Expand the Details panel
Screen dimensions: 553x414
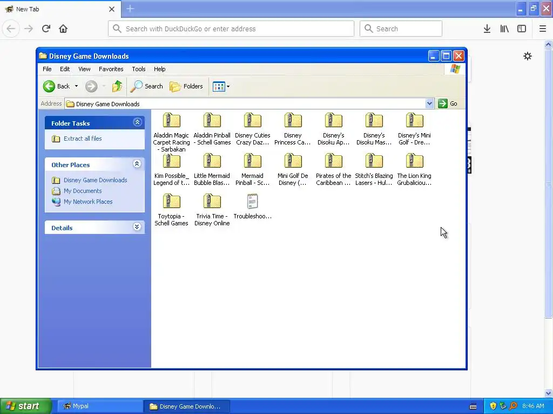[x=137, y=227]
